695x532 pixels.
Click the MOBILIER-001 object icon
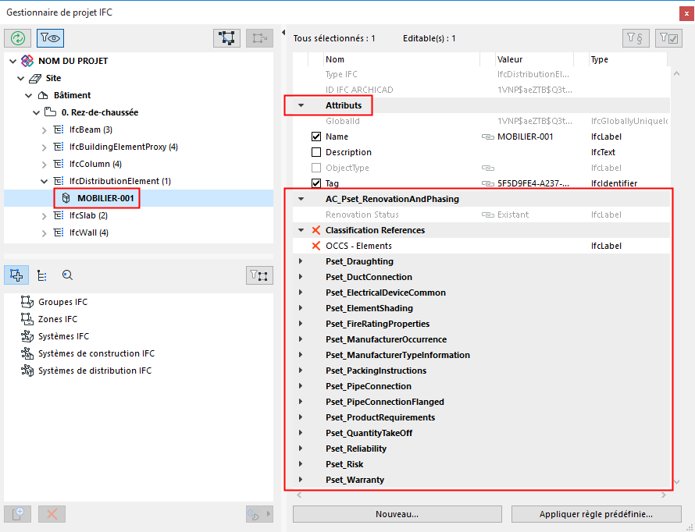pyautogui.click(x=66, y=198)
